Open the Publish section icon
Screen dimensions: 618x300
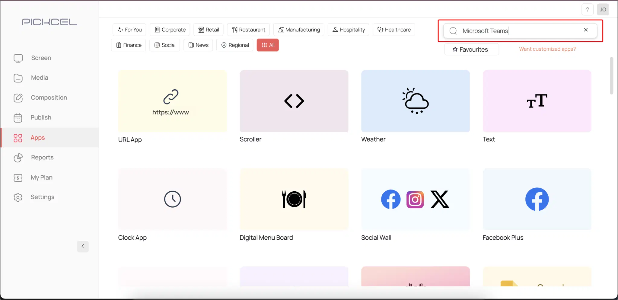click(x=18, y=118)
